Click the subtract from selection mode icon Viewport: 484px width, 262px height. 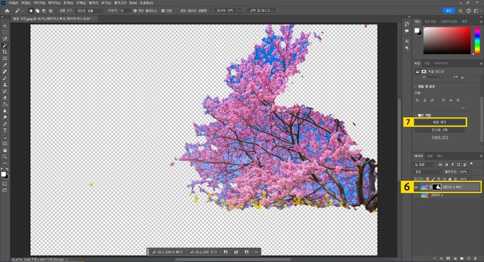[x=44, y=11]
